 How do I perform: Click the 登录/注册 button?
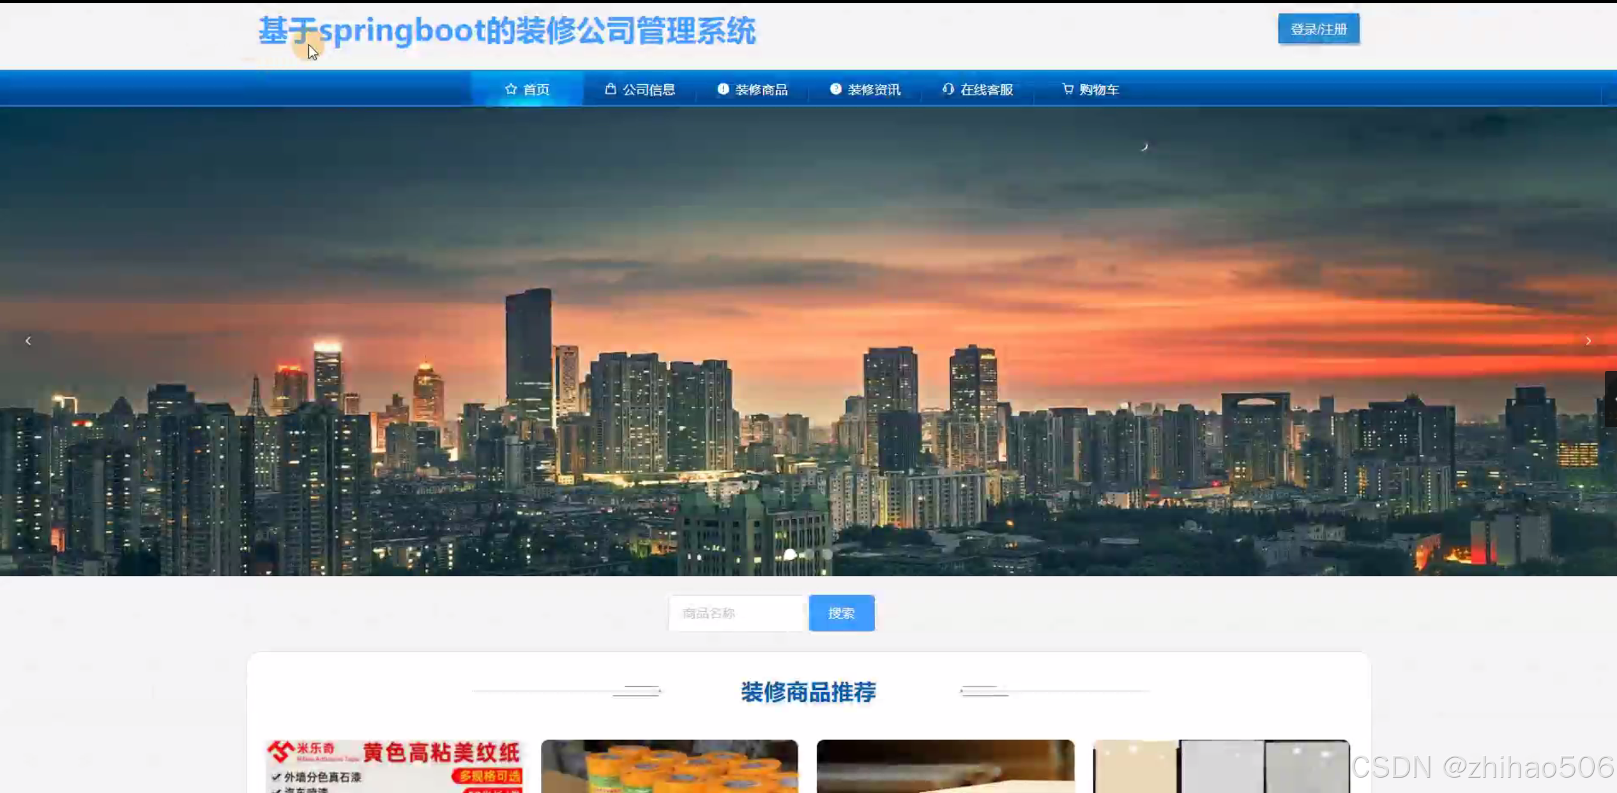pos(1318,29)
